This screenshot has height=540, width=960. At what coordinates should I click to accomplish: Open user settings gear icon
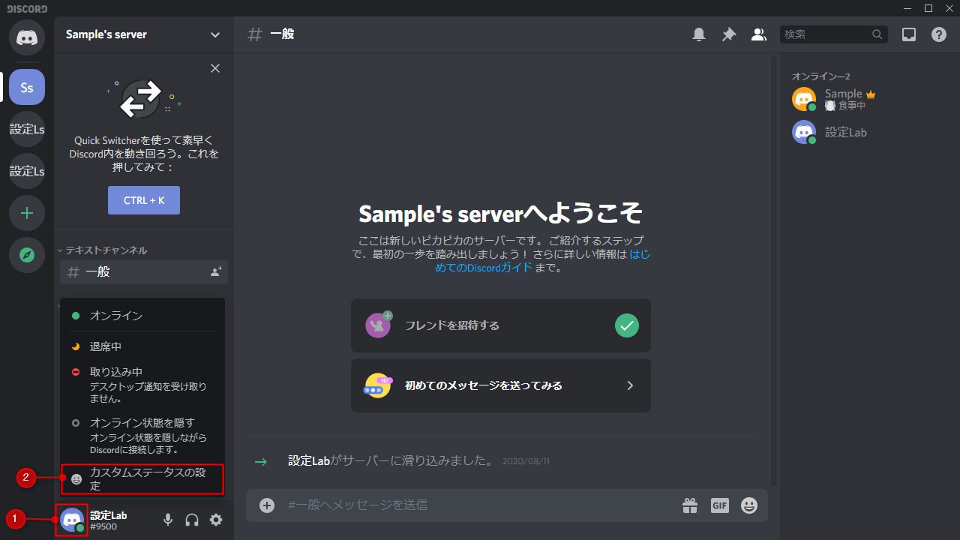pyautogui.click(x=216, y=520)
